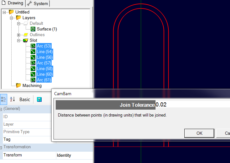
Task: Select Arc (61) in the tree
Action: click(x=44, y=80)
